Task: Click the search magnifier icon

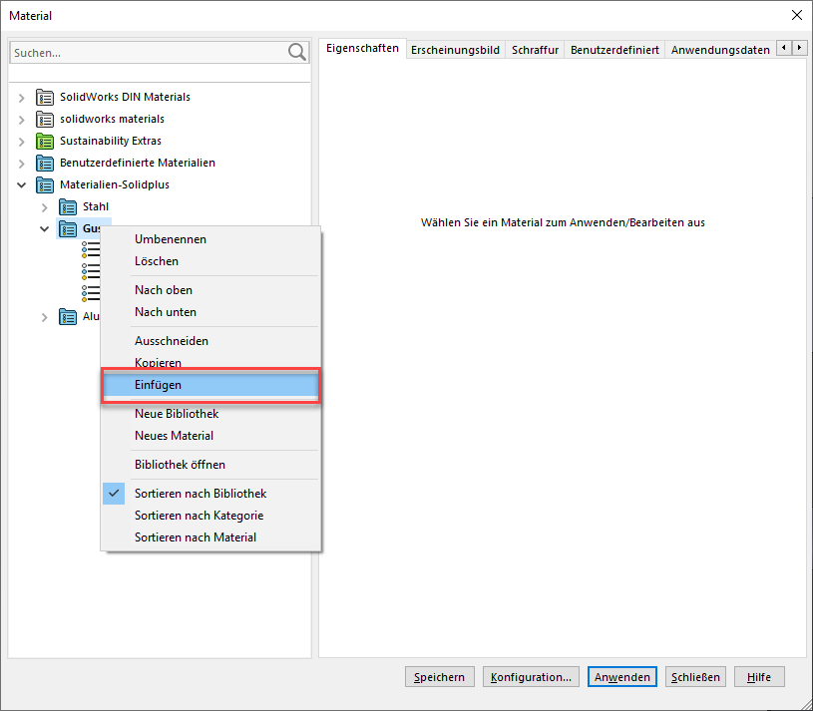Action: coord(296,52)
